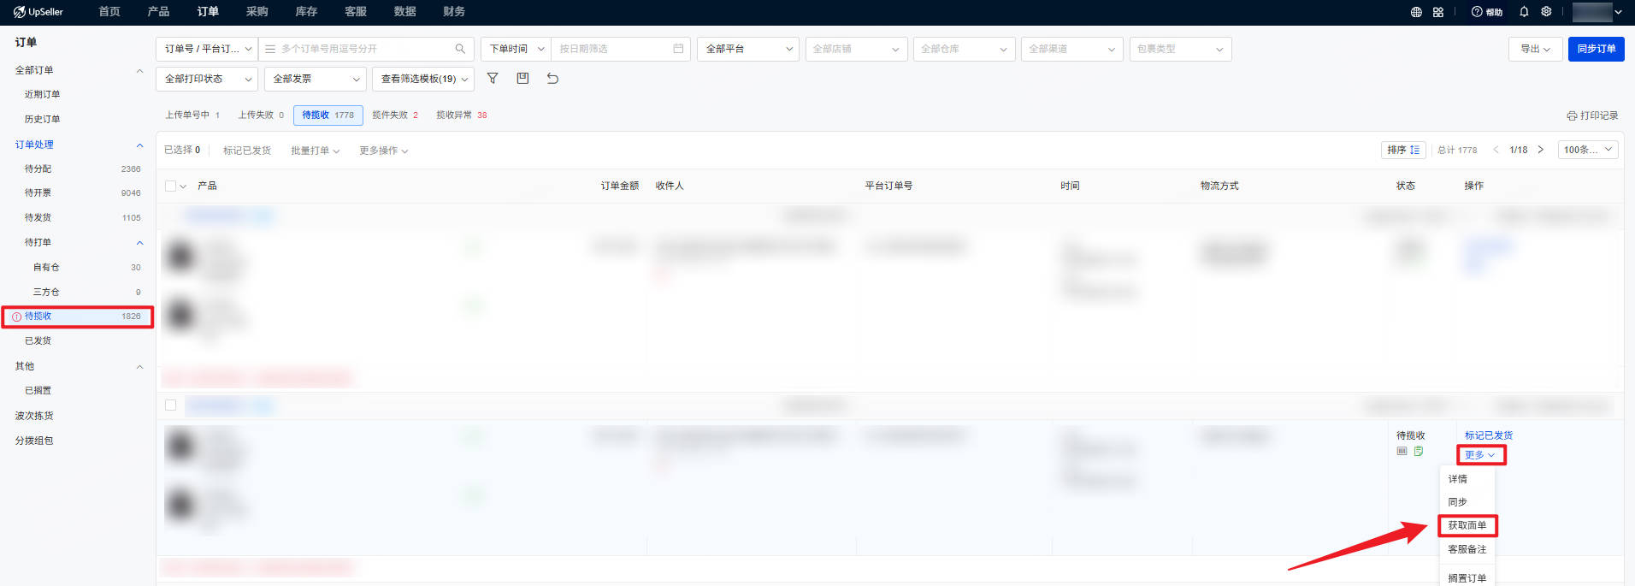
Task: Collapse the 其他 sidebar section
Action: tap(139, 366)
